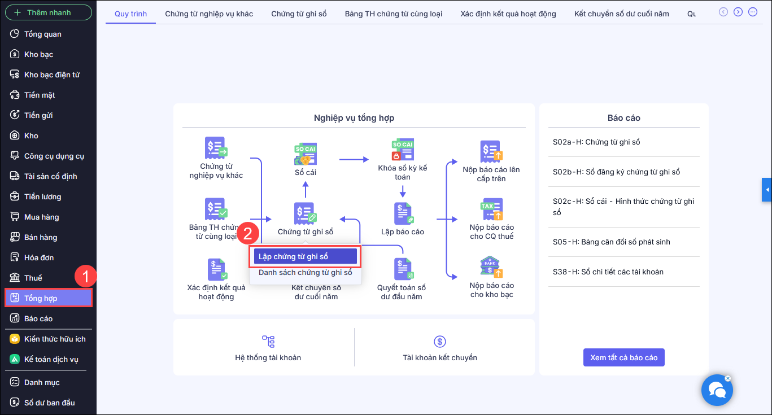Click the Xem tất cả báo cáo button

(623, 357)
